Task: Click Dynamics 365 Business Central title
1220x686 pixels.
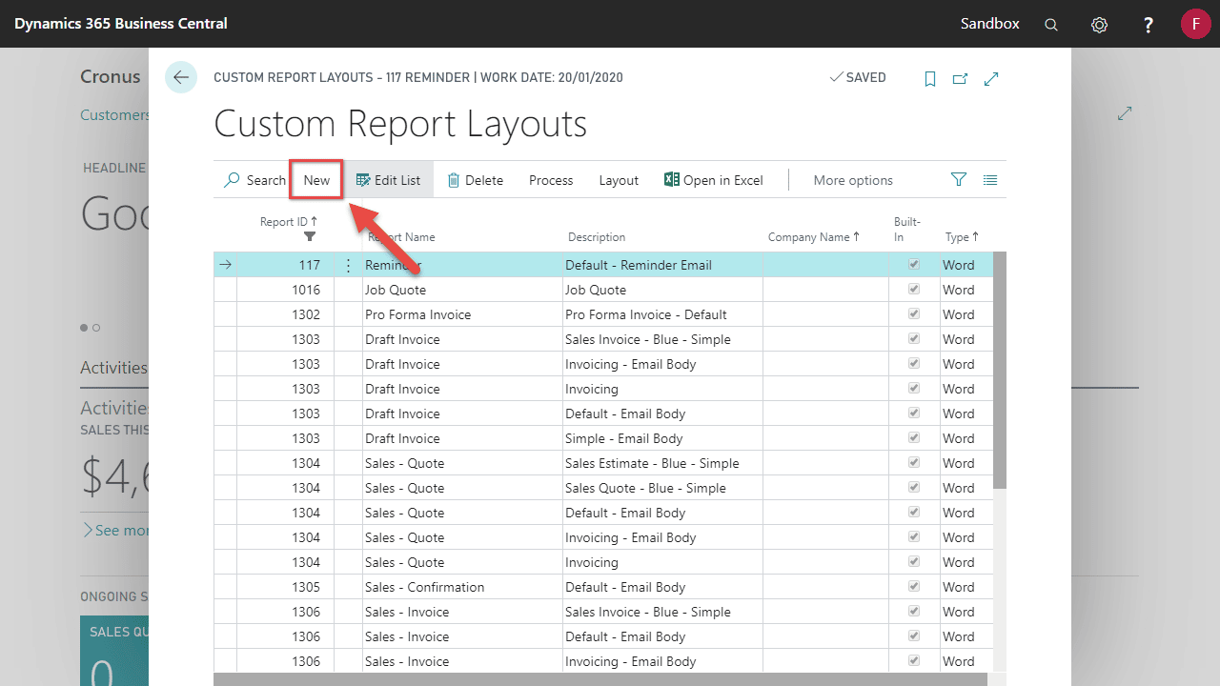Action: point(121,24)
